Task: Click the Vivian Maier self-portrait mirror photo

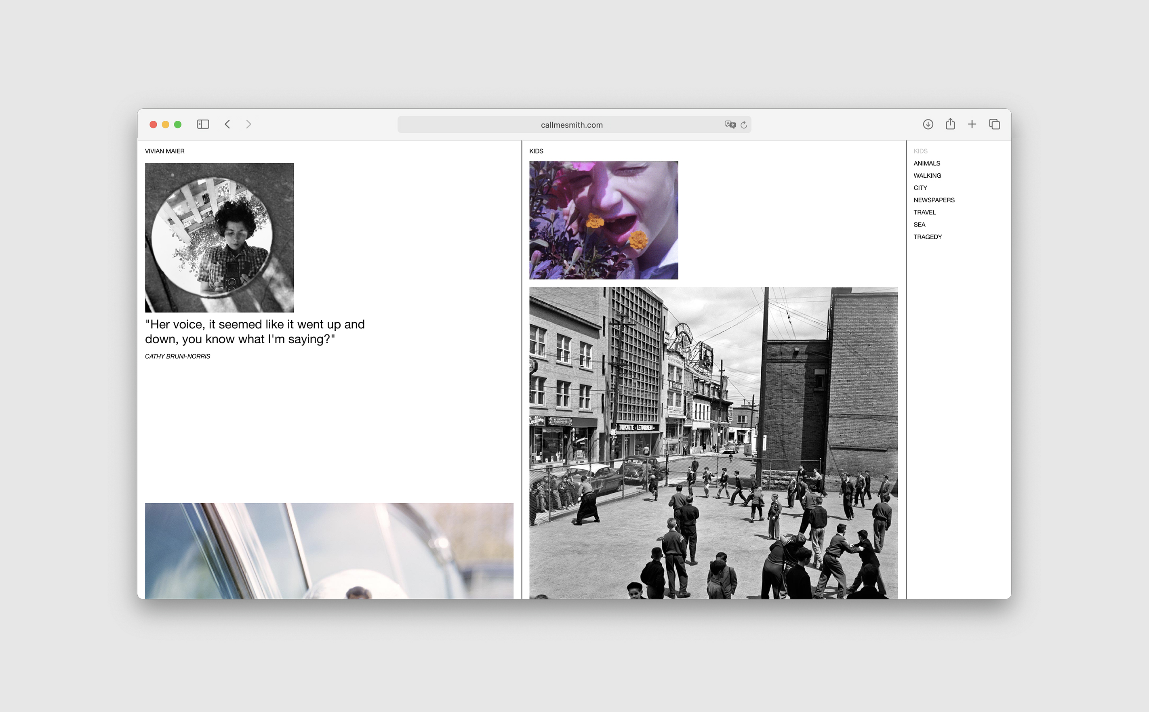Action: pyautogui.click(x=219, y=237)
